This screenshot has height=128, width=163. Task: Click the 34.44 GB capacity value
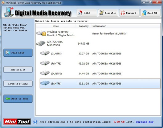click(x=84, y=74)
